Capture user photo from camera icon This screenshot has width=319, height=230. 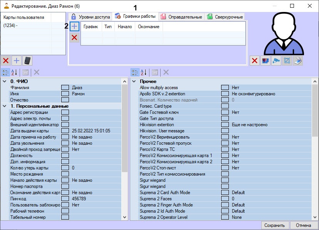coord(276,61)
